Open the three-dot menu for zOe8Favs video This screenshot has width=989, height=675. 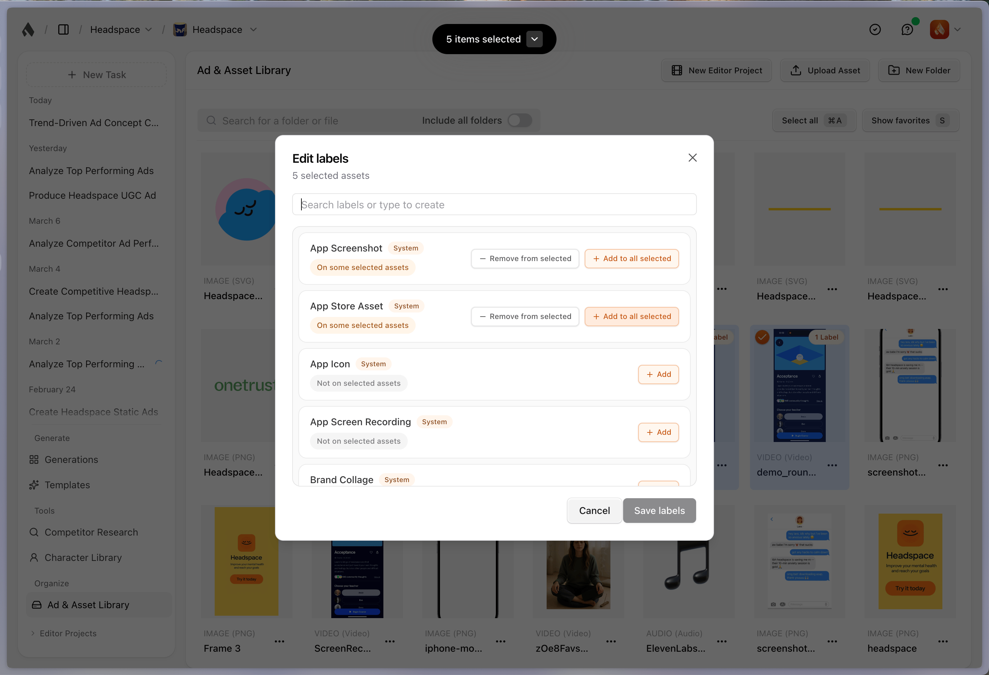[611, 641]
